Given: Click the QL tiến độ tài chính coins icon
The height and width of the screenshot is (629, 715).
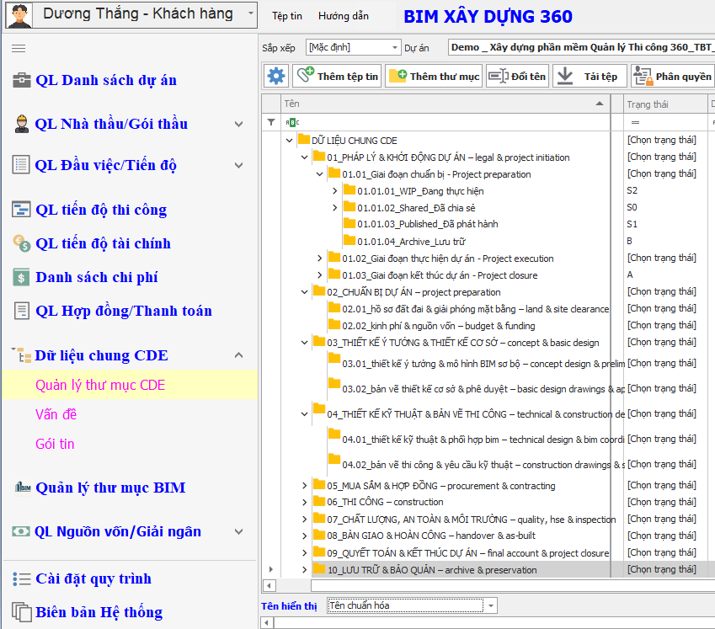Looking at the screenshot, I should [x=21, y=243].
